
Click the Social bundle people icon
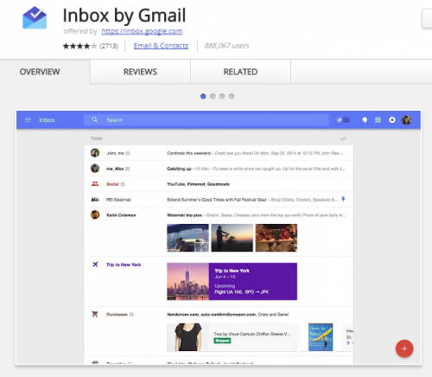click(95, 184)
